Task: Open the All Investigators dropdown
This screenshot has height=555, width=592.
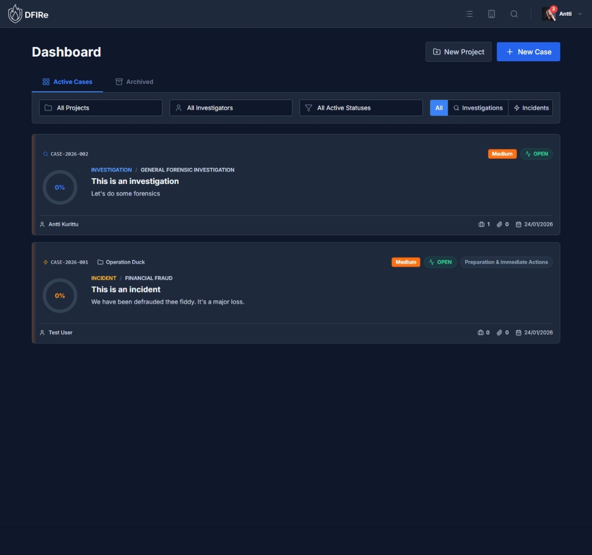Action: click(230, 108)
